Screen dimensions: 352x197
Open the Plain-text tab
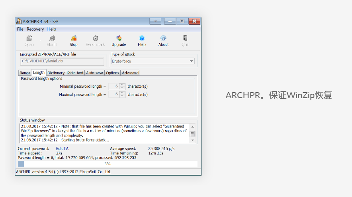[75, 73]
